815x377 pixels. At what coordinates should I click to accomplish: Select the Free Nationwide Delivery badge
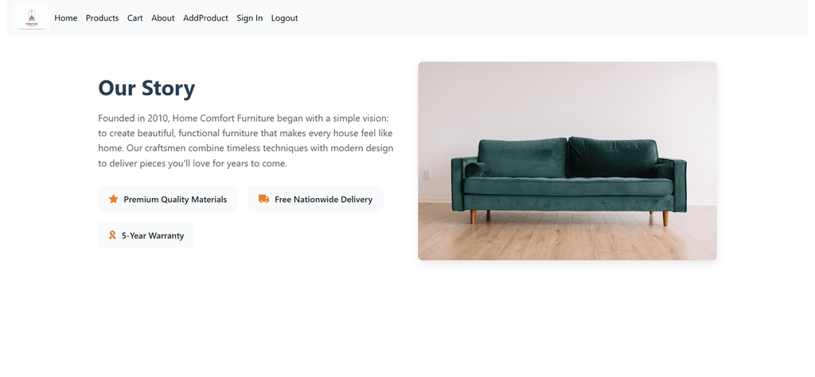(315, 199)
